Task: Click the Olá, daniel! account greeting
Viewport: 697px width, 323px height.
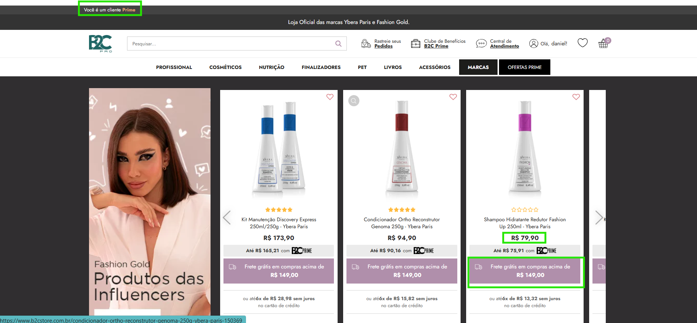Action: [554, 44]
